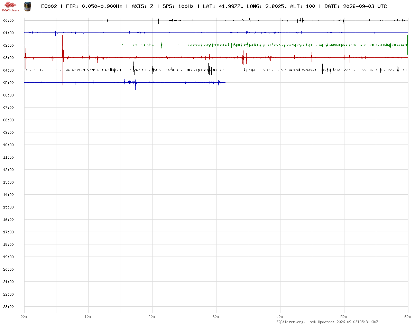
Task: Select the 02:00 hour row label
Action: click(x=8, y=45)
